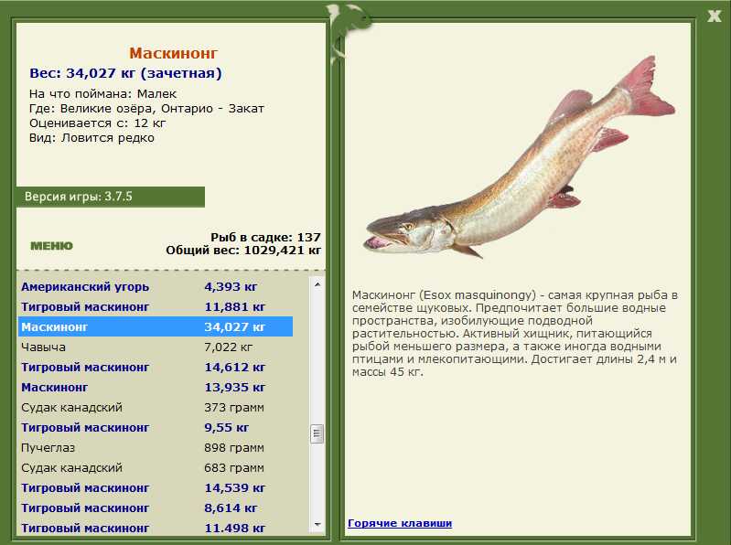Select the Чавыча 7,022 кг row
Image resolution: width=731 pixels, height=545 pixels.
click(156, 347)
